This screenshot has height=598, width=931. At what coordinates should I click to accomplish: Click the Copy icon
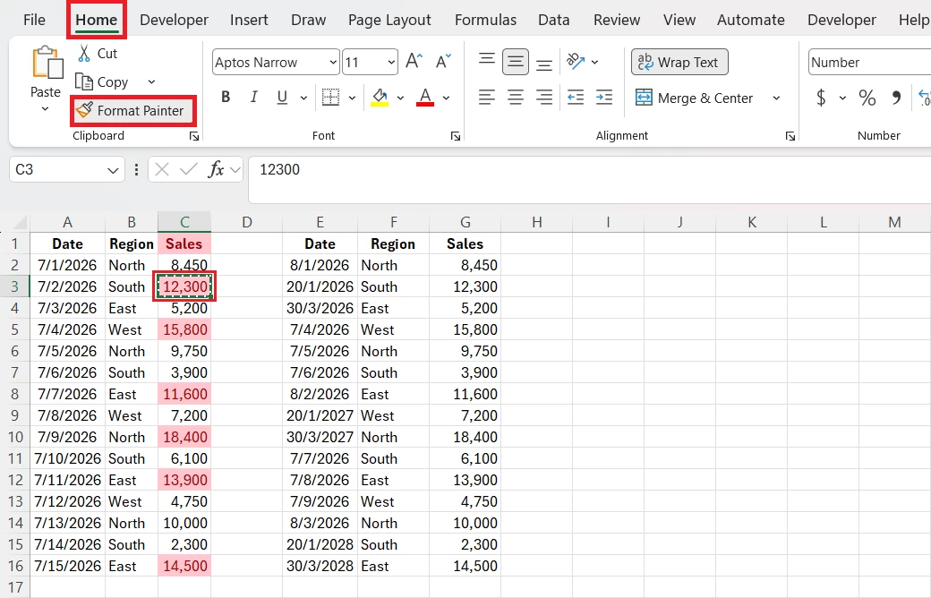click(x=84, y=82)
